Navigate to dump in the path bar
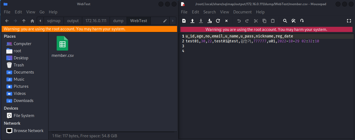This screenshot has height=140, width=355. pyautogui.click(x=118, y=21)
